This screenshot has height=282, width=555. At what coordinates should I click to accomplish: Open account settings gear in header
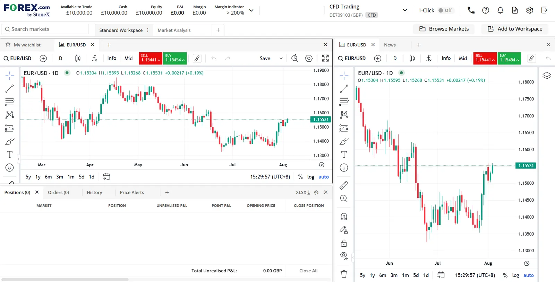pyautogui.click(x=530, y=10)
